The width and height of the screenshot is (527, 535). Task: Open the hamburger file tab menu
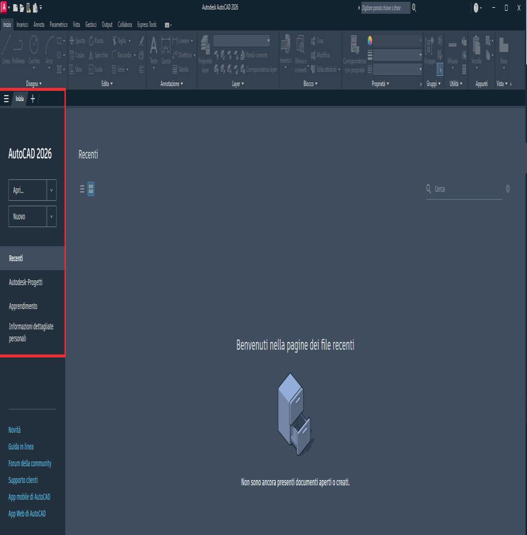[x=6, y=99]
